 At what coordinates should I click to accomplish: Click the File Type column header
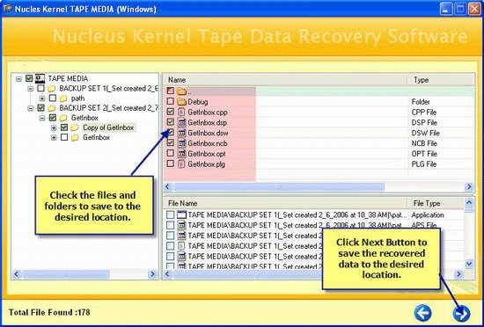pos(436,203)
